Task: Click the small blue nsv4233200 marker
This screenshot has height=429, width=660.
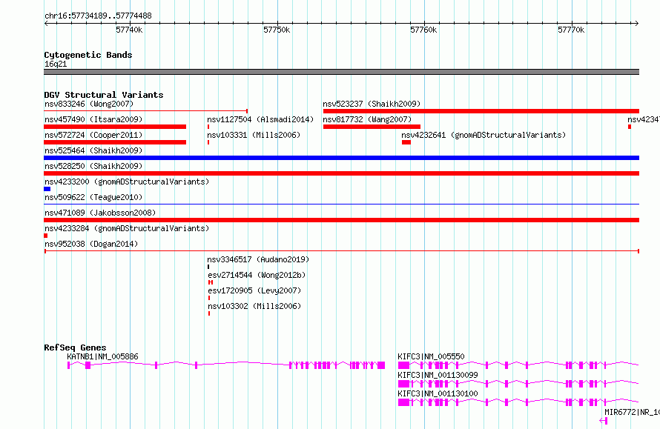Action: tap(47, 189)
